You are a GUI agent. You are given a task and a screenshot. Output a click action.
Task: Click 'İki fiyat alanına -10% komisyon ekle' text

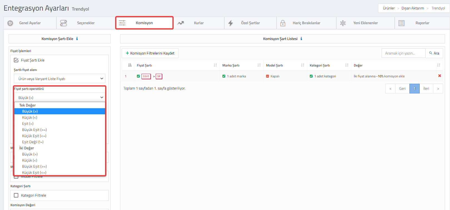pos(379,76)
